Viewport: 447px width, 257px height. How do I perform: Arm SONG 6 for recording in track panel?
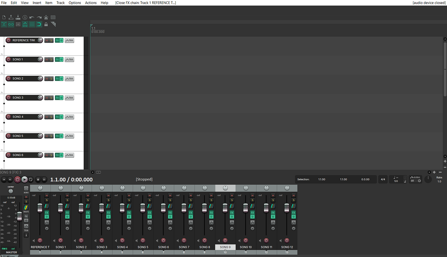[9, 155]
